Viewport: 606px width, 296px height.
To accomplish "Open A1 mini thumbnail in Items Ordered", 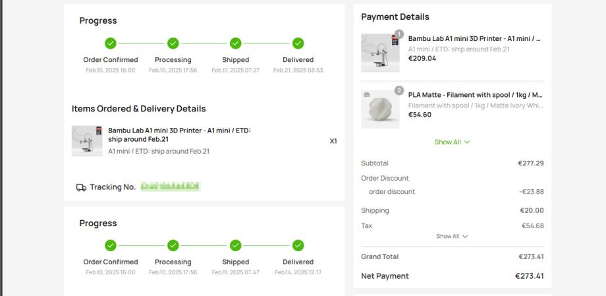I will click(87, 140).
